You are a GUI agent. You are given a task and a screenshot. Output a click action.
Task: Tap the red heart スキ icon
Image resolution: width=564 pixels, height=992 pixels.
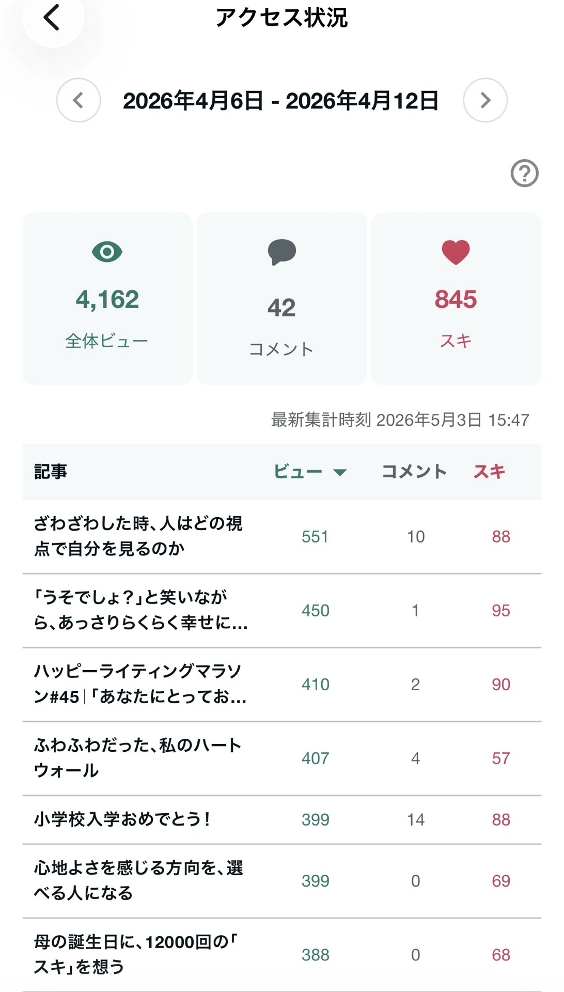tap(456, 253)
